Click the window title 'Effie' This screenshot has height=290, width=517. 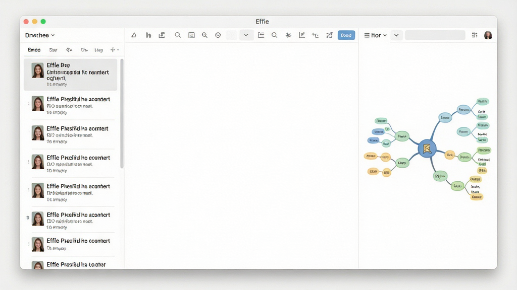(262, 21)
